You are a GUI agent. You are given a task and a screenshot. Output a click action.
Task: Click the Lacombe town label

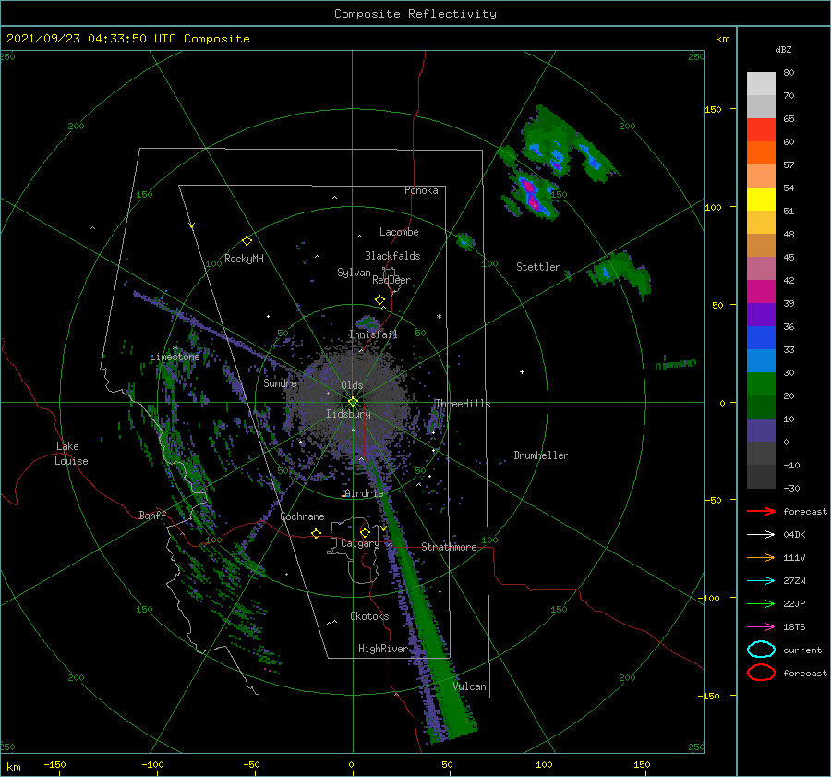pos(399,232)
